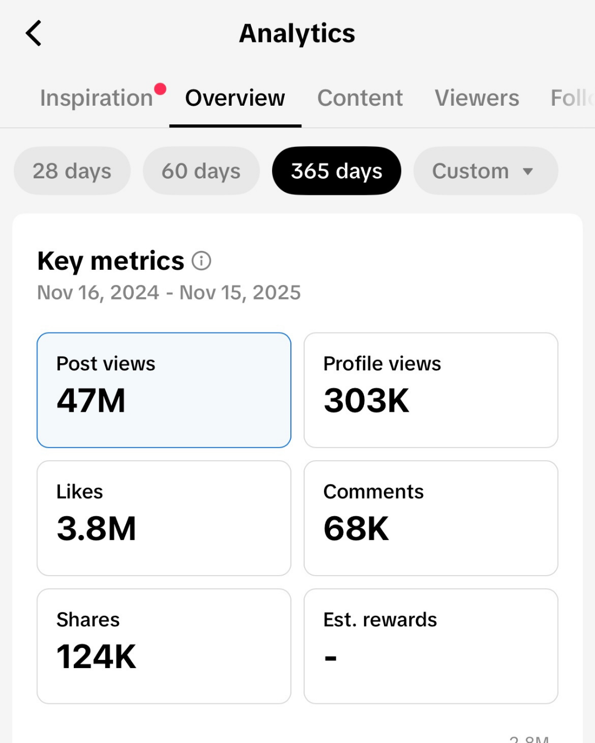595x743 pixels.
Task: Select the 365 days time filter
Action: [x=336, y=171]
